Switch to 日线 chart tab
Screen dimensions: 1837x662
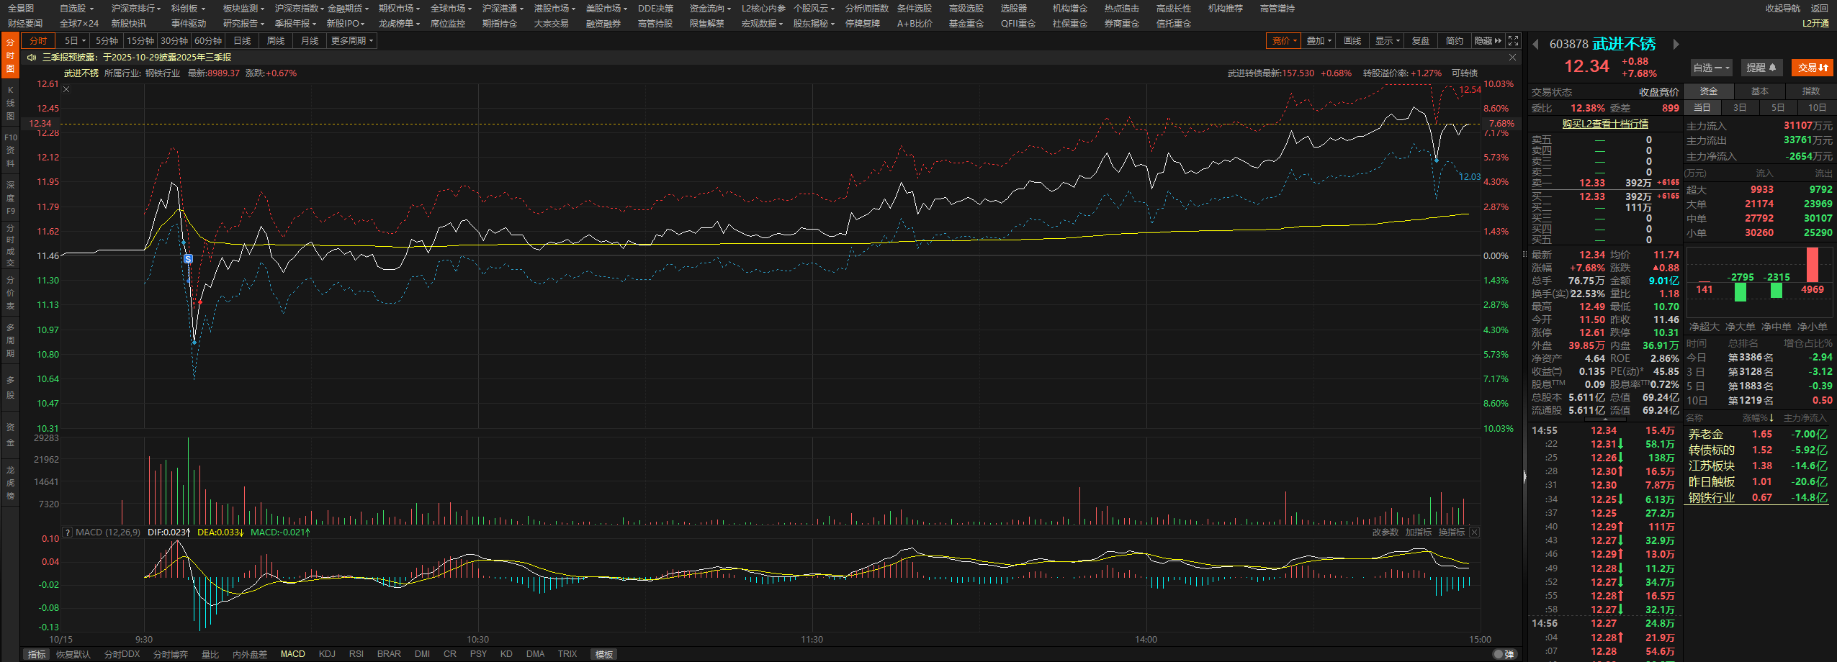(242, 41)
